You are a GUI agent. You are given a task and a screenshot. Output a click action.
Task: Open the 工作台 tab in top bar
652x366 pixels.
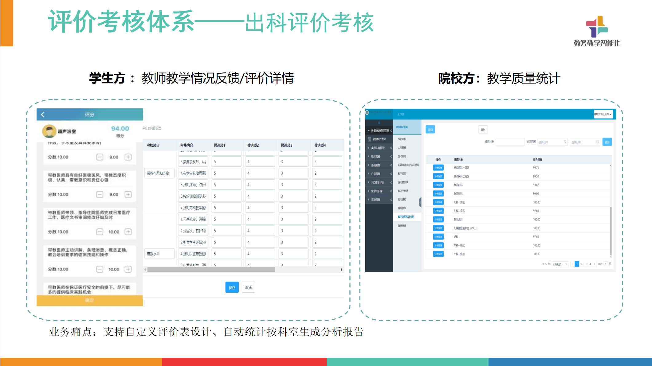click(x=401, y=114)
